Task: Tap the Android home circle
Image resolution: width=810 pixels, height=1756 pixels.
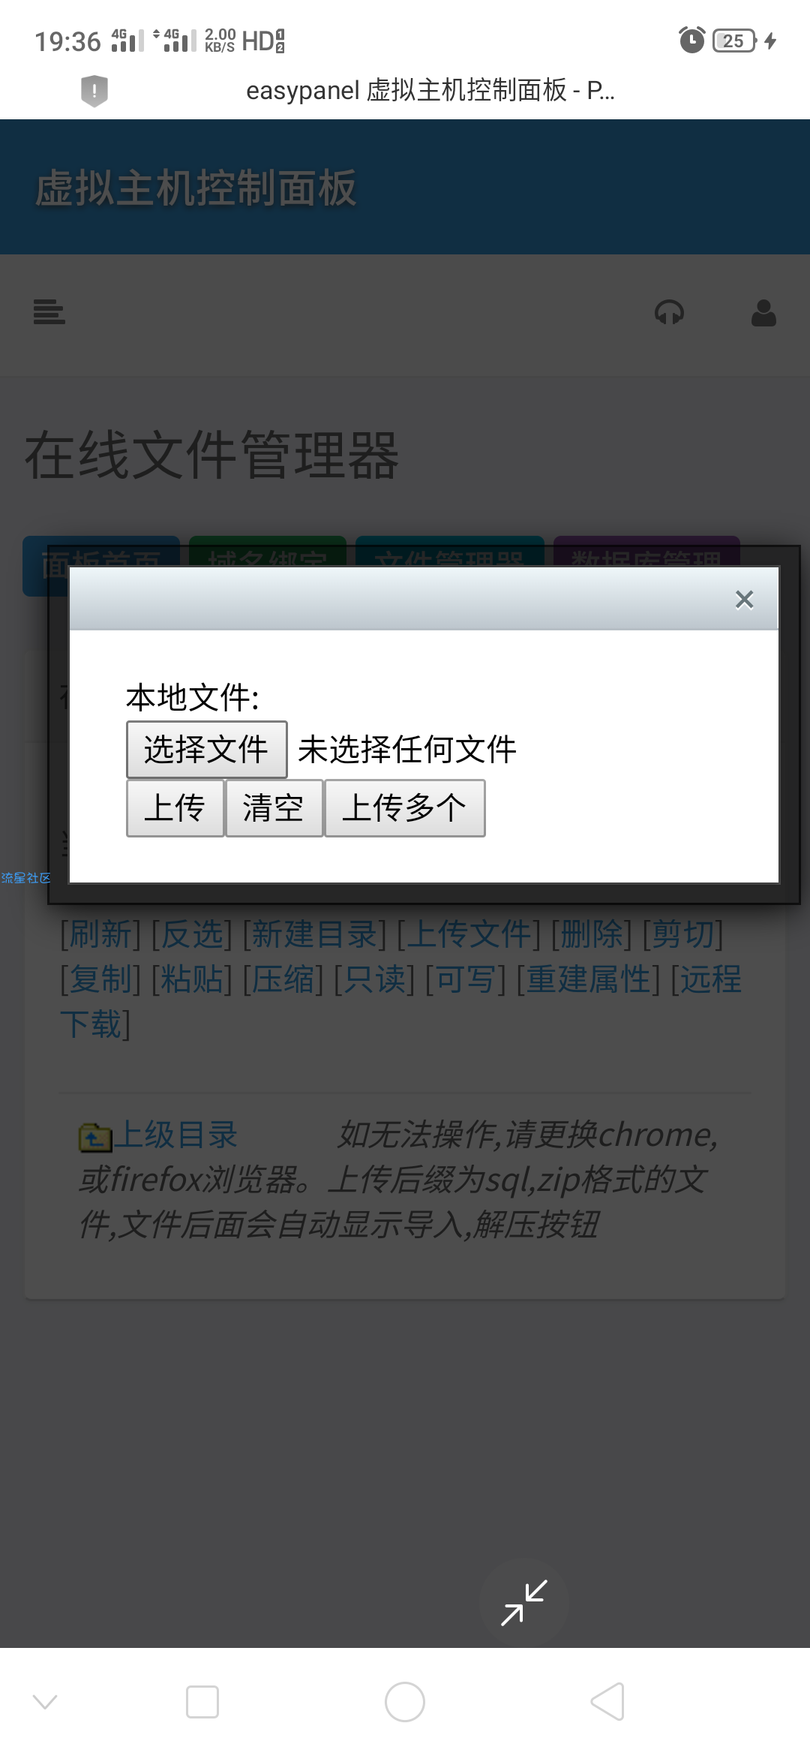Action: [x=405, y=1701]
